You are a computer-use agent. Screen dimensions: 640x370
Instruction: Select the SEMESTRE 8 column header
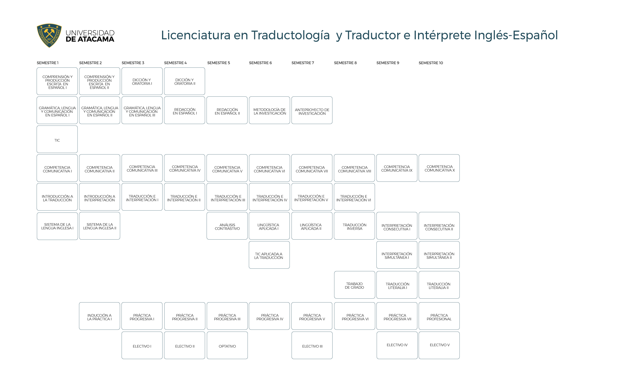tap(345, 63)
